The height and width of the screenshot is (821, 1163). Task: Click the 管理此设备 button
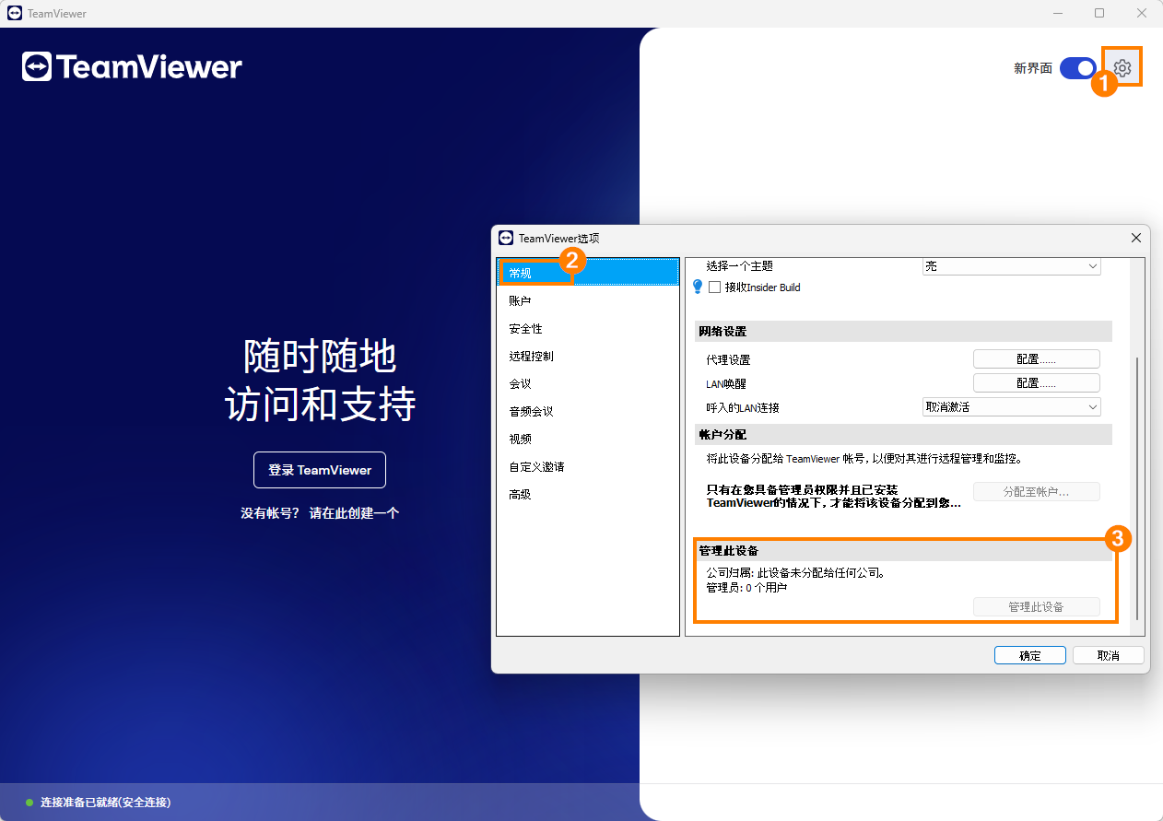[x=1037, y=607]
